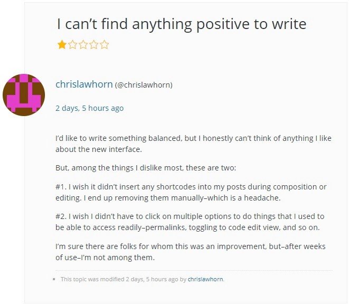The image size is (349, 305).
Task: Click the fifth empty rating star
Action: pyautogui.click(x=105, y=44)
